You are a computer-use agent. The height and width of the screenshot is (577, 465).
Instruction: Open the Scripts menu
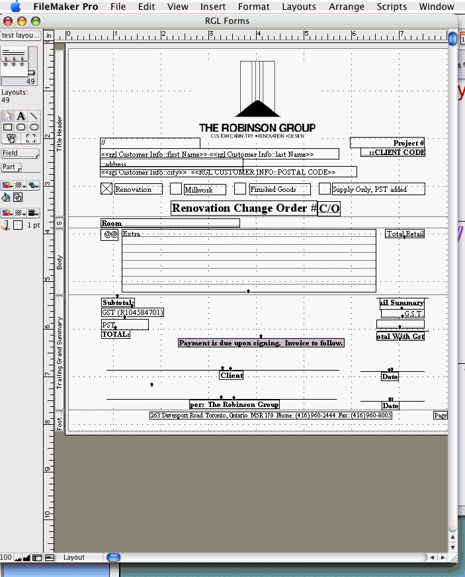392,7
